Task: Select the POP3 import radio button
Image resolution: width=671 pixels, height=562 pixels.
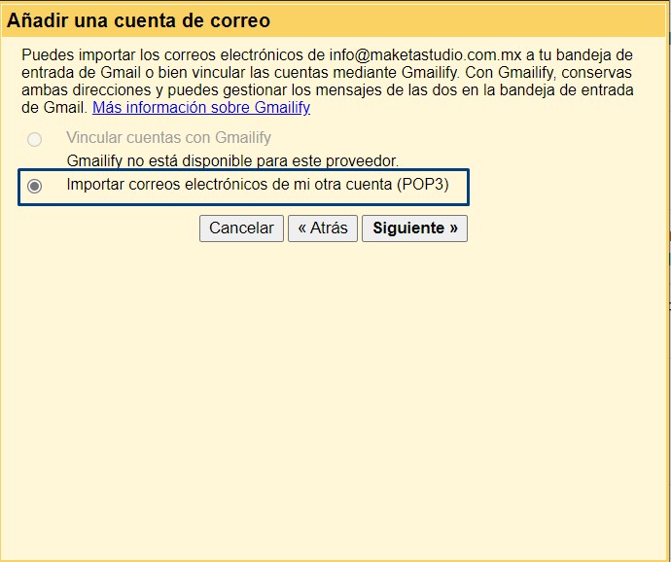Action: pyautogui.click(x=35, y=187)
